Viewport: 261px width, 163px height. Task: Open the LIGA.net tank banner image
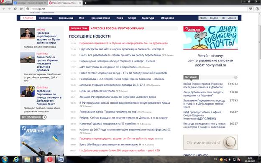point(42,140)
